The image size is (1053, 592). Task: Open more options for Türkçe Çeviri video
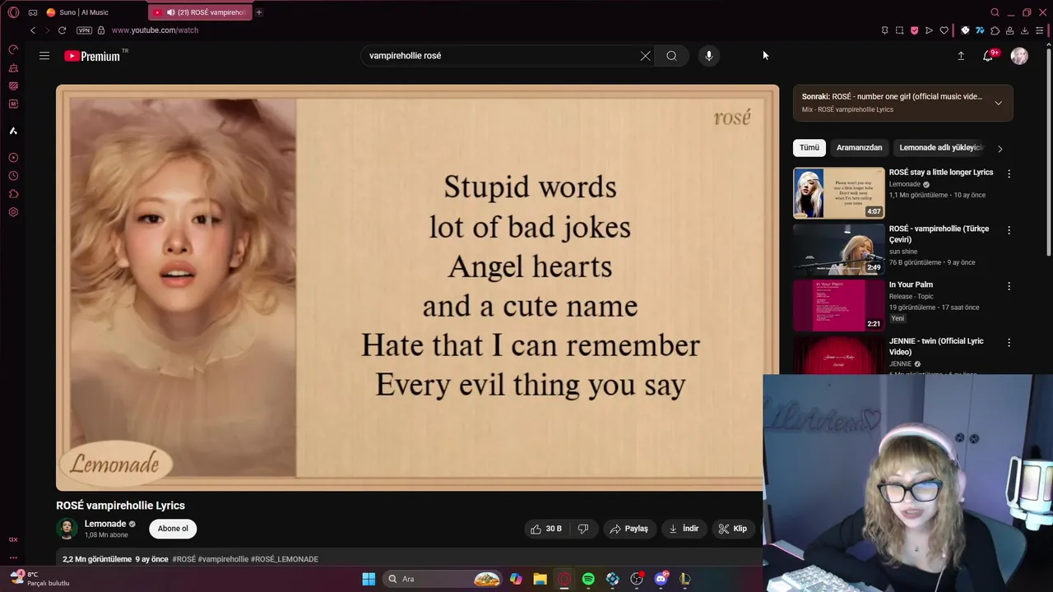coord(1009,230)
